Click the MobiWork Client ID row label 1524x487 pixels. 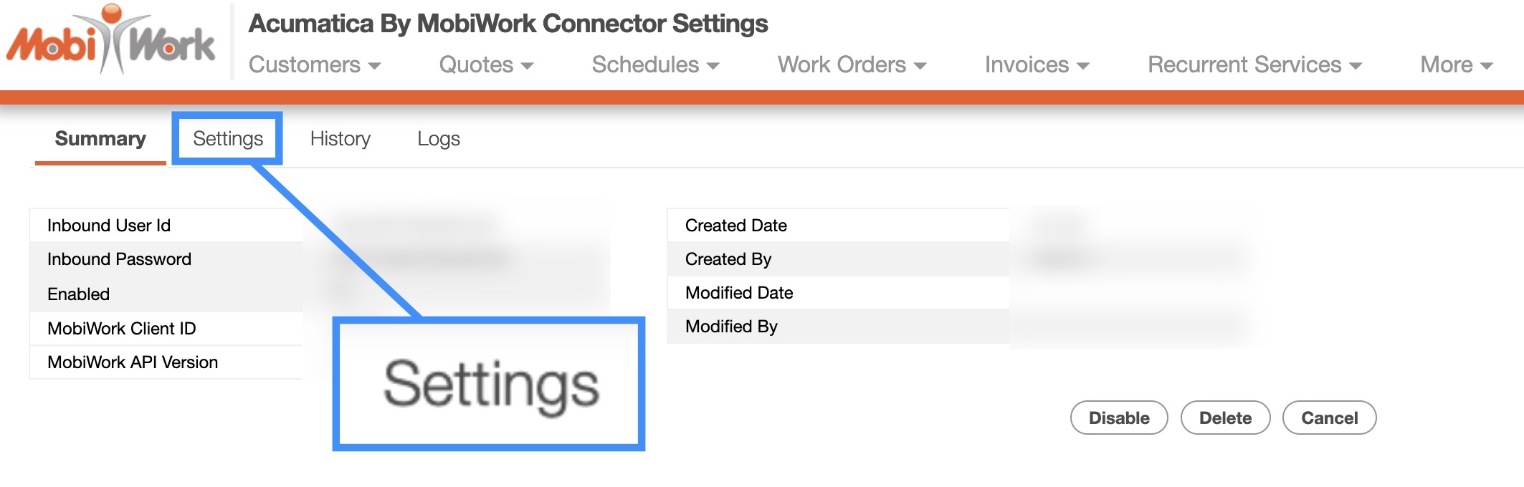[122, 329]
